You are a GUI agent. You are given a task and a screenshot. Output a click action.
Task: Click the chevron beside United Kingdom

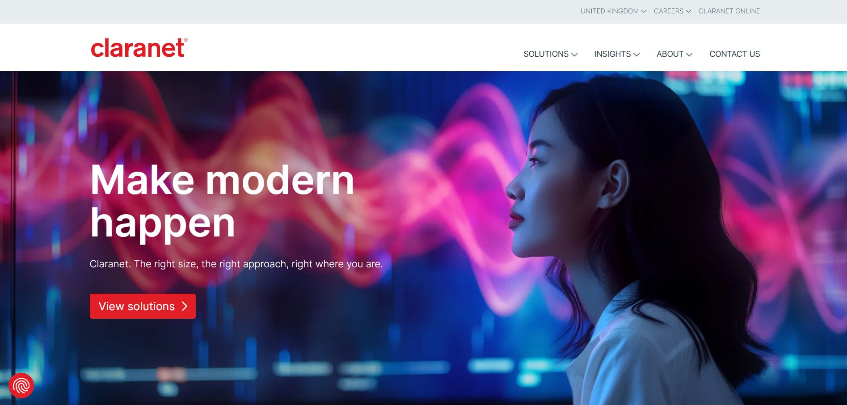(x=644, y=12)
